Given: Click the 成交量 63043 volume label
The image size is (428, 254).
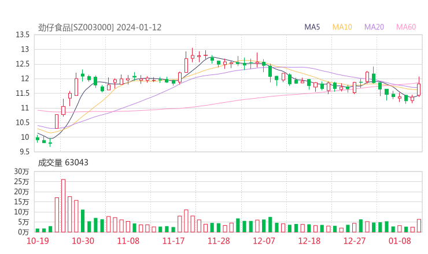Looking at the screenshot, I should (x=63, y=163).
